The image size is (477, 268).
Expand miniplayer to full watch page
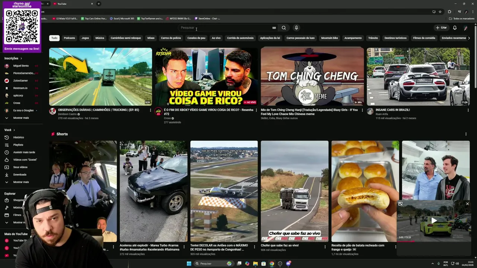point(400,204)
